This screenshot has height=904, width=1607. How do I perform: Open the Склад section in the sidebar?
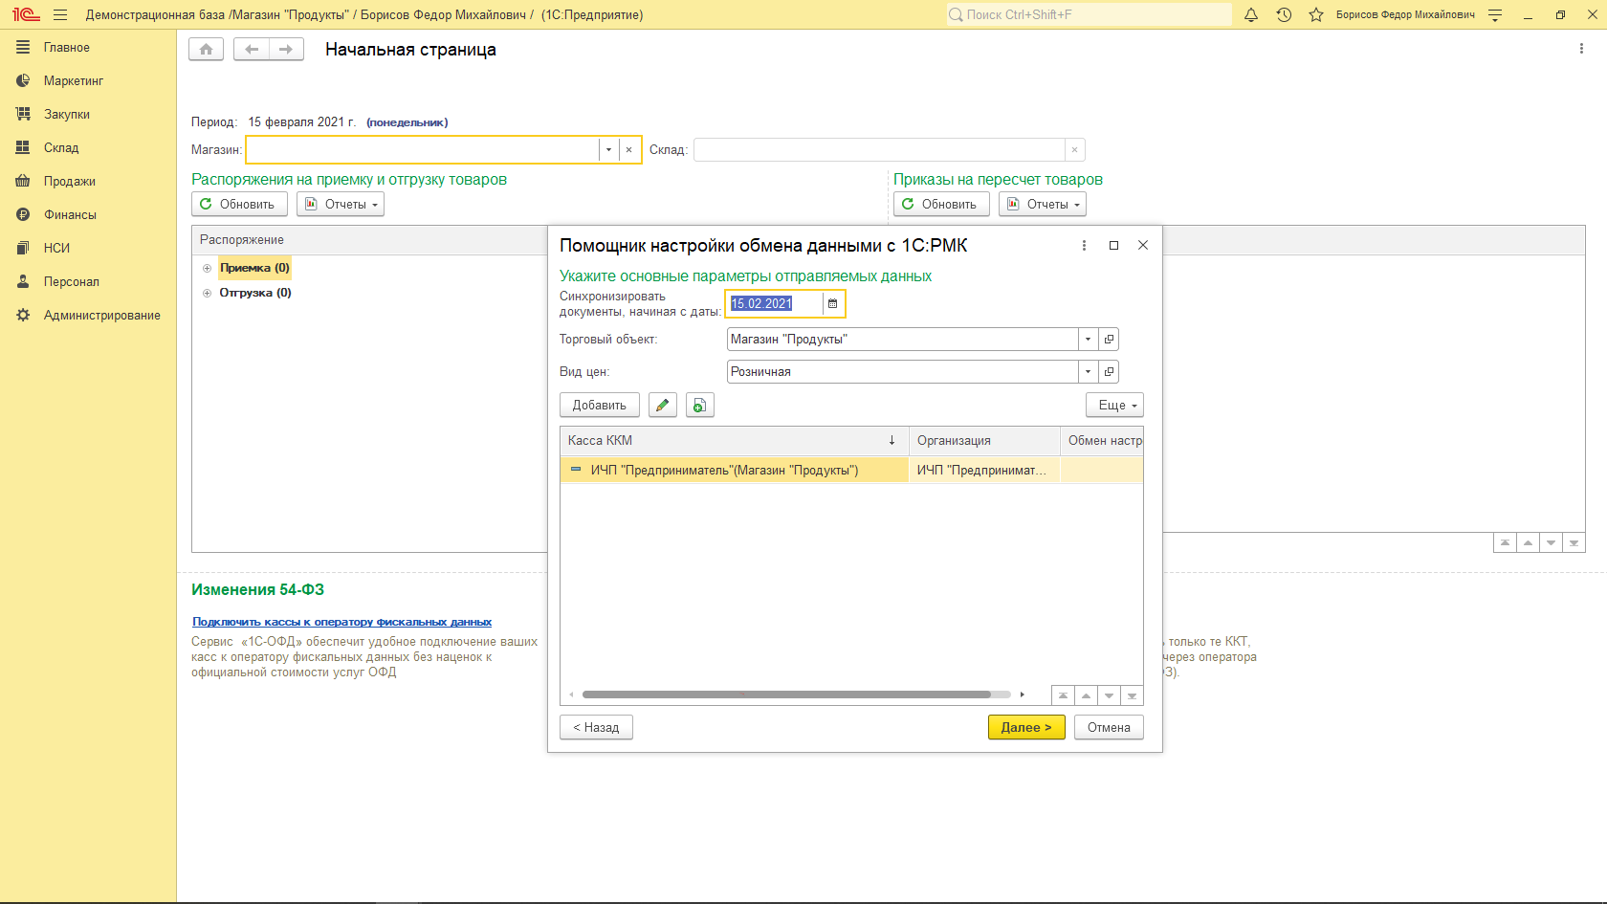coord(60,147)
